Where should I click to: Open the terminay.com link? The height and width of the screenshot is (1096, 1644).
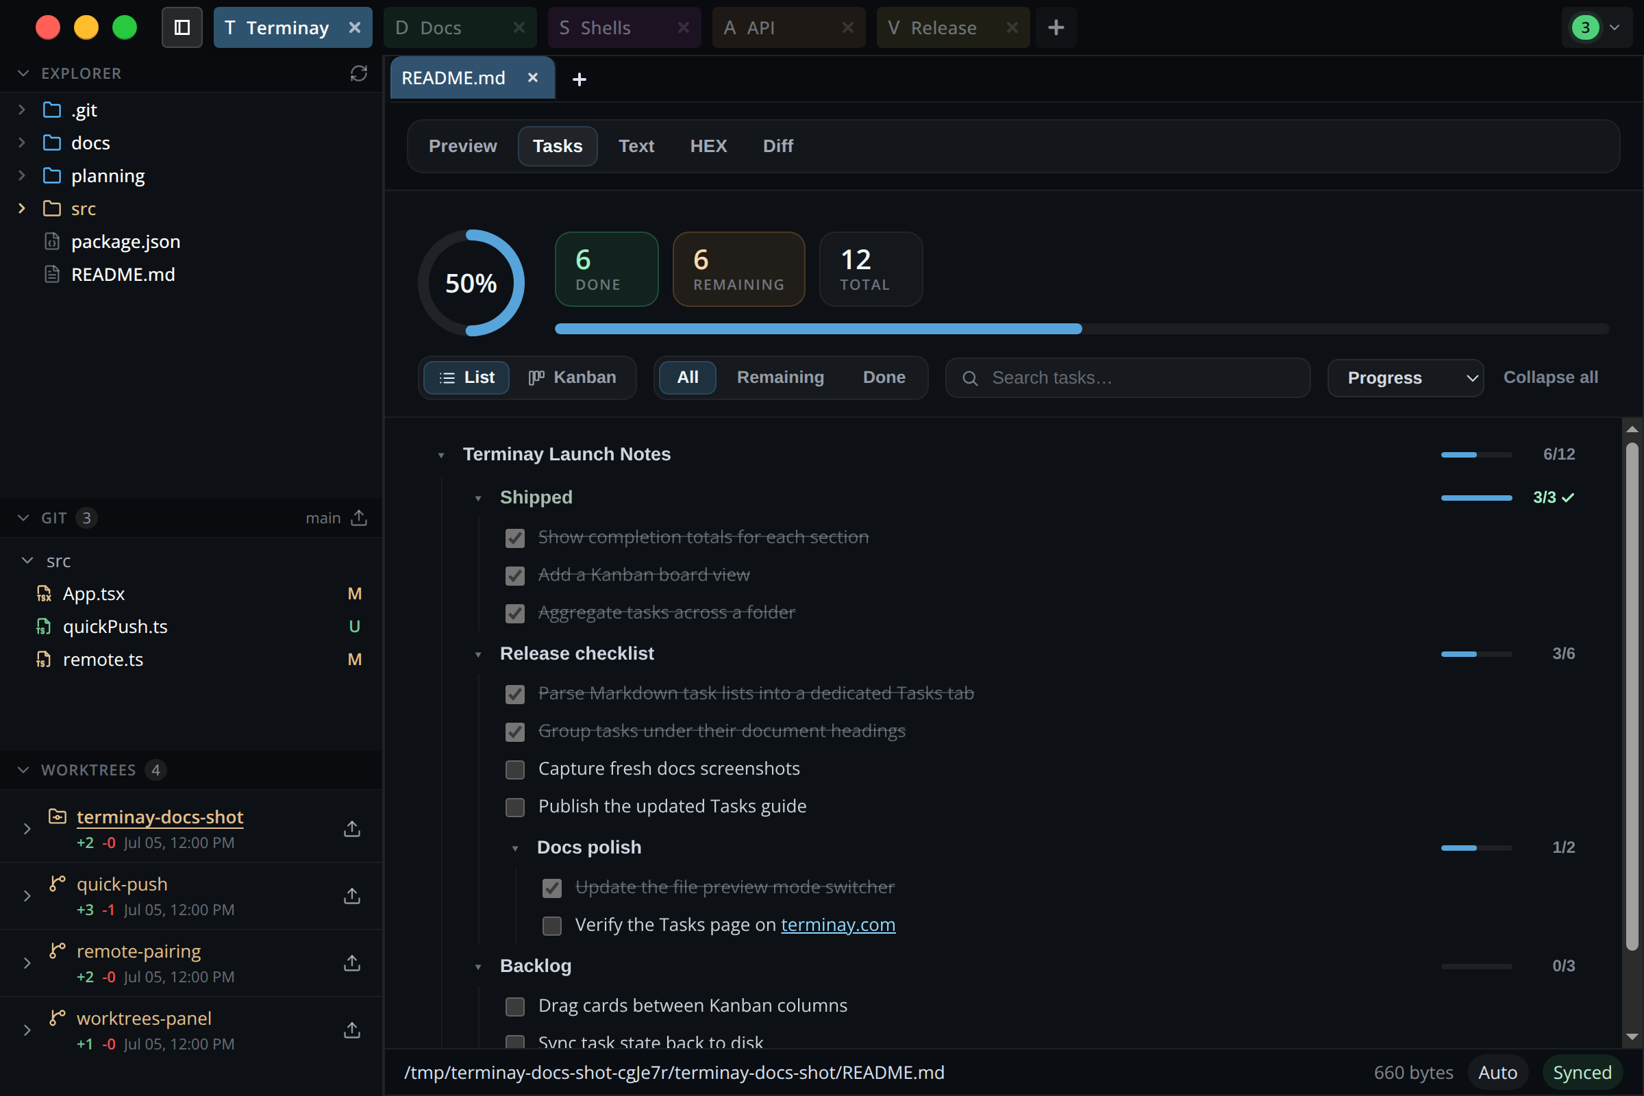(838, 925)
